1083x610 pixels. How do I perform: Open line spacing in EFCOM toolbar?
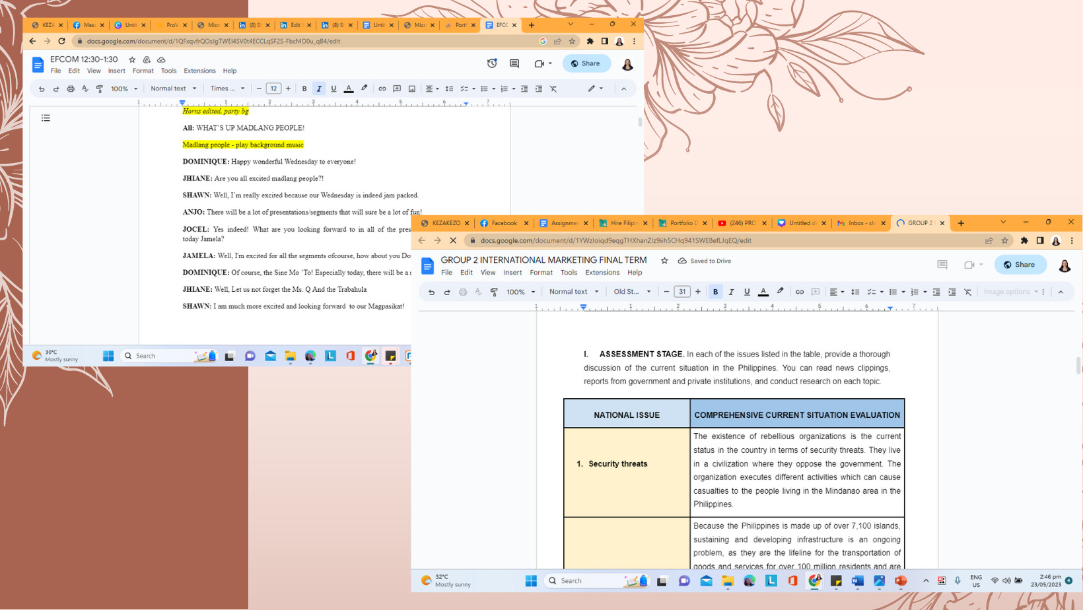pyautogui.click(x=449, y=88)
